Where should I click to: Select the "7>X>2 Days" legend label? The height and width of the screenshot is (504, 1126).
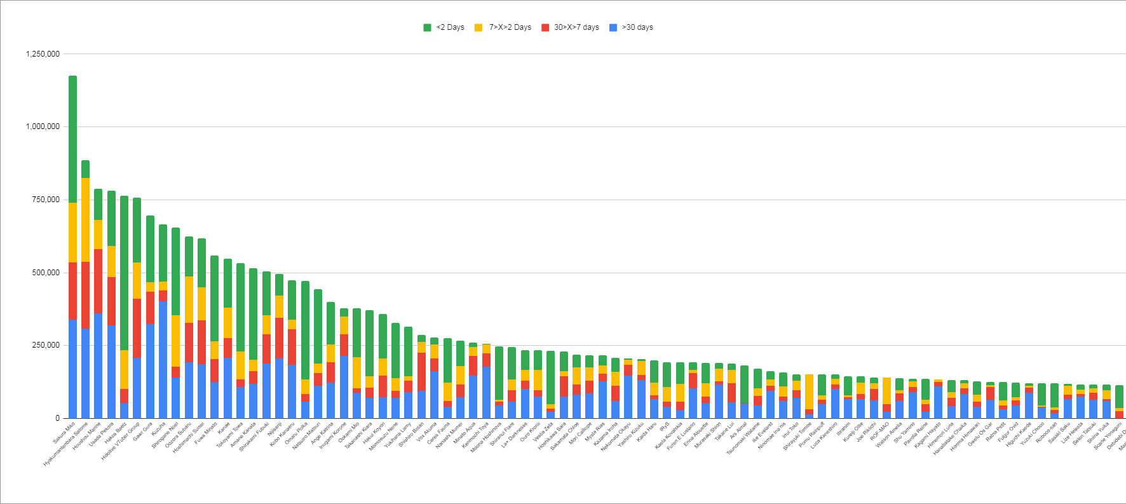coord(510,27)
